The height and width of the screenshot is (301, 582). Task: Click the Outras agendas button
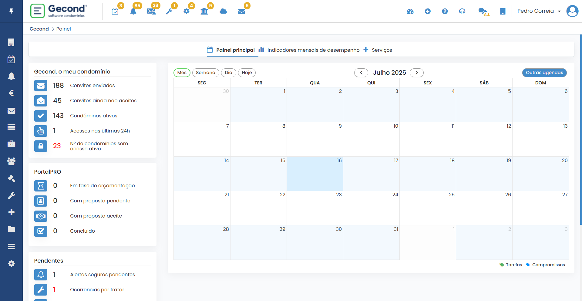click(x=544, y=73)
